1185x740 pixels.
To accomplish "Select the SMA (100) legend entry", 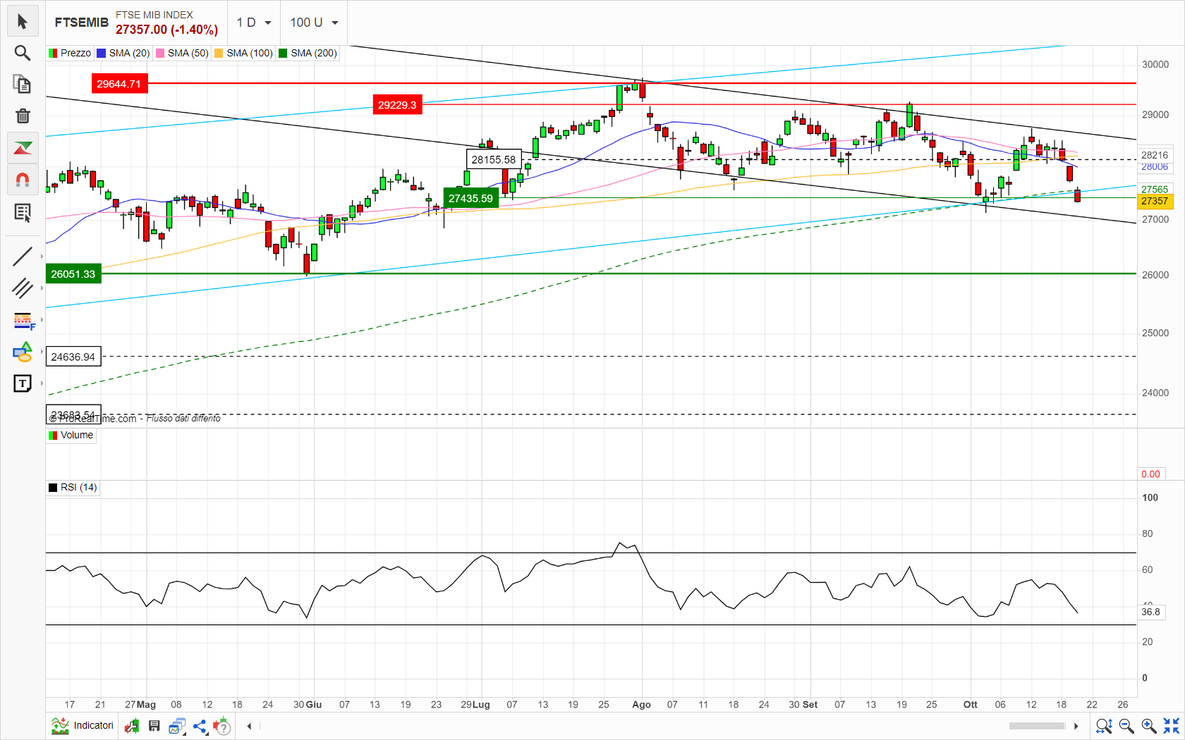I will click(x=244, y=53).
